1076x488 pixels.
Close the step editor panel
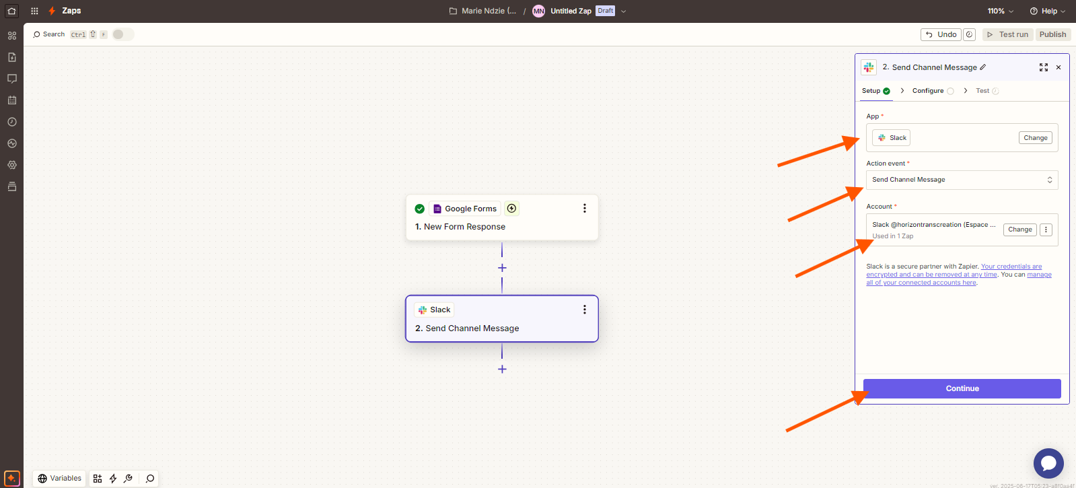[1059, 67]
